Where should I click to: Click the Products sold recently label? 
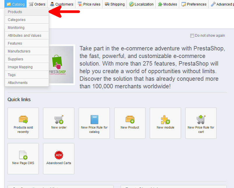pos(23,130)
